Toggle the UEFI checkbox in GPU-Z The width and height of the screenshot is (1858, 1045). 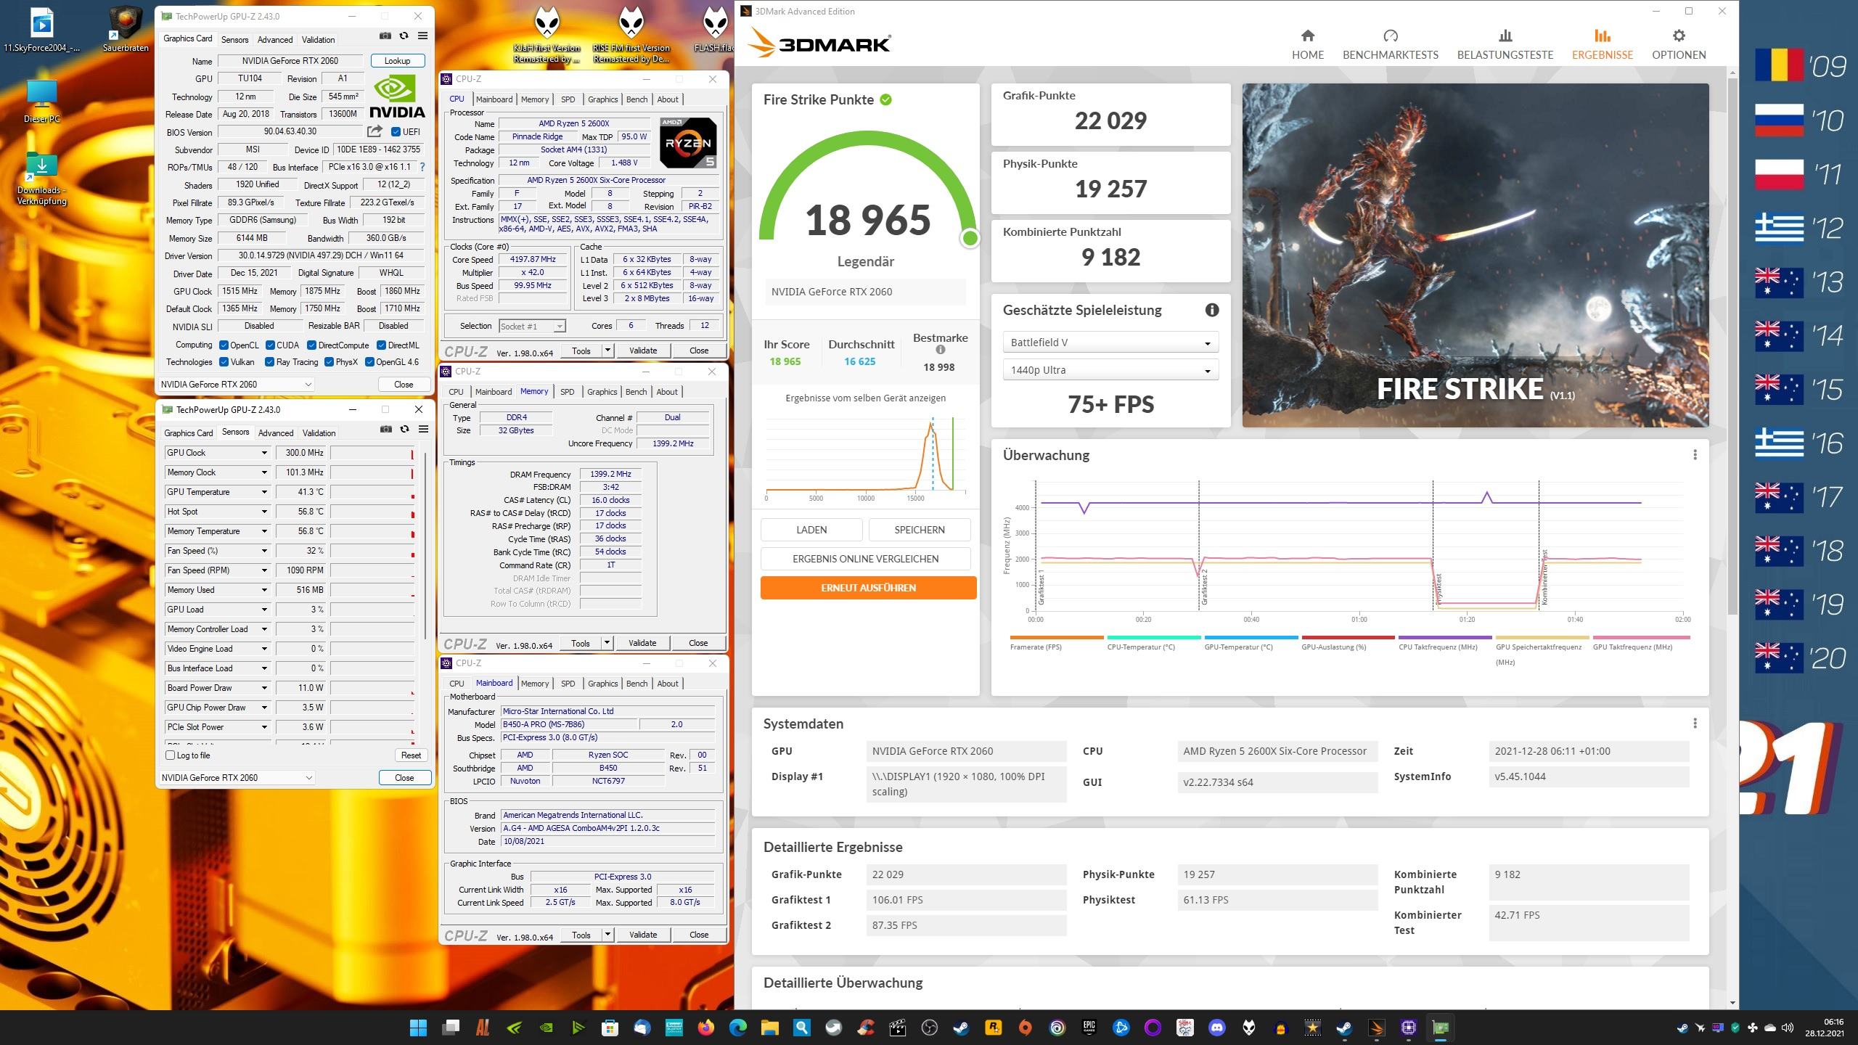pos(396,132)
